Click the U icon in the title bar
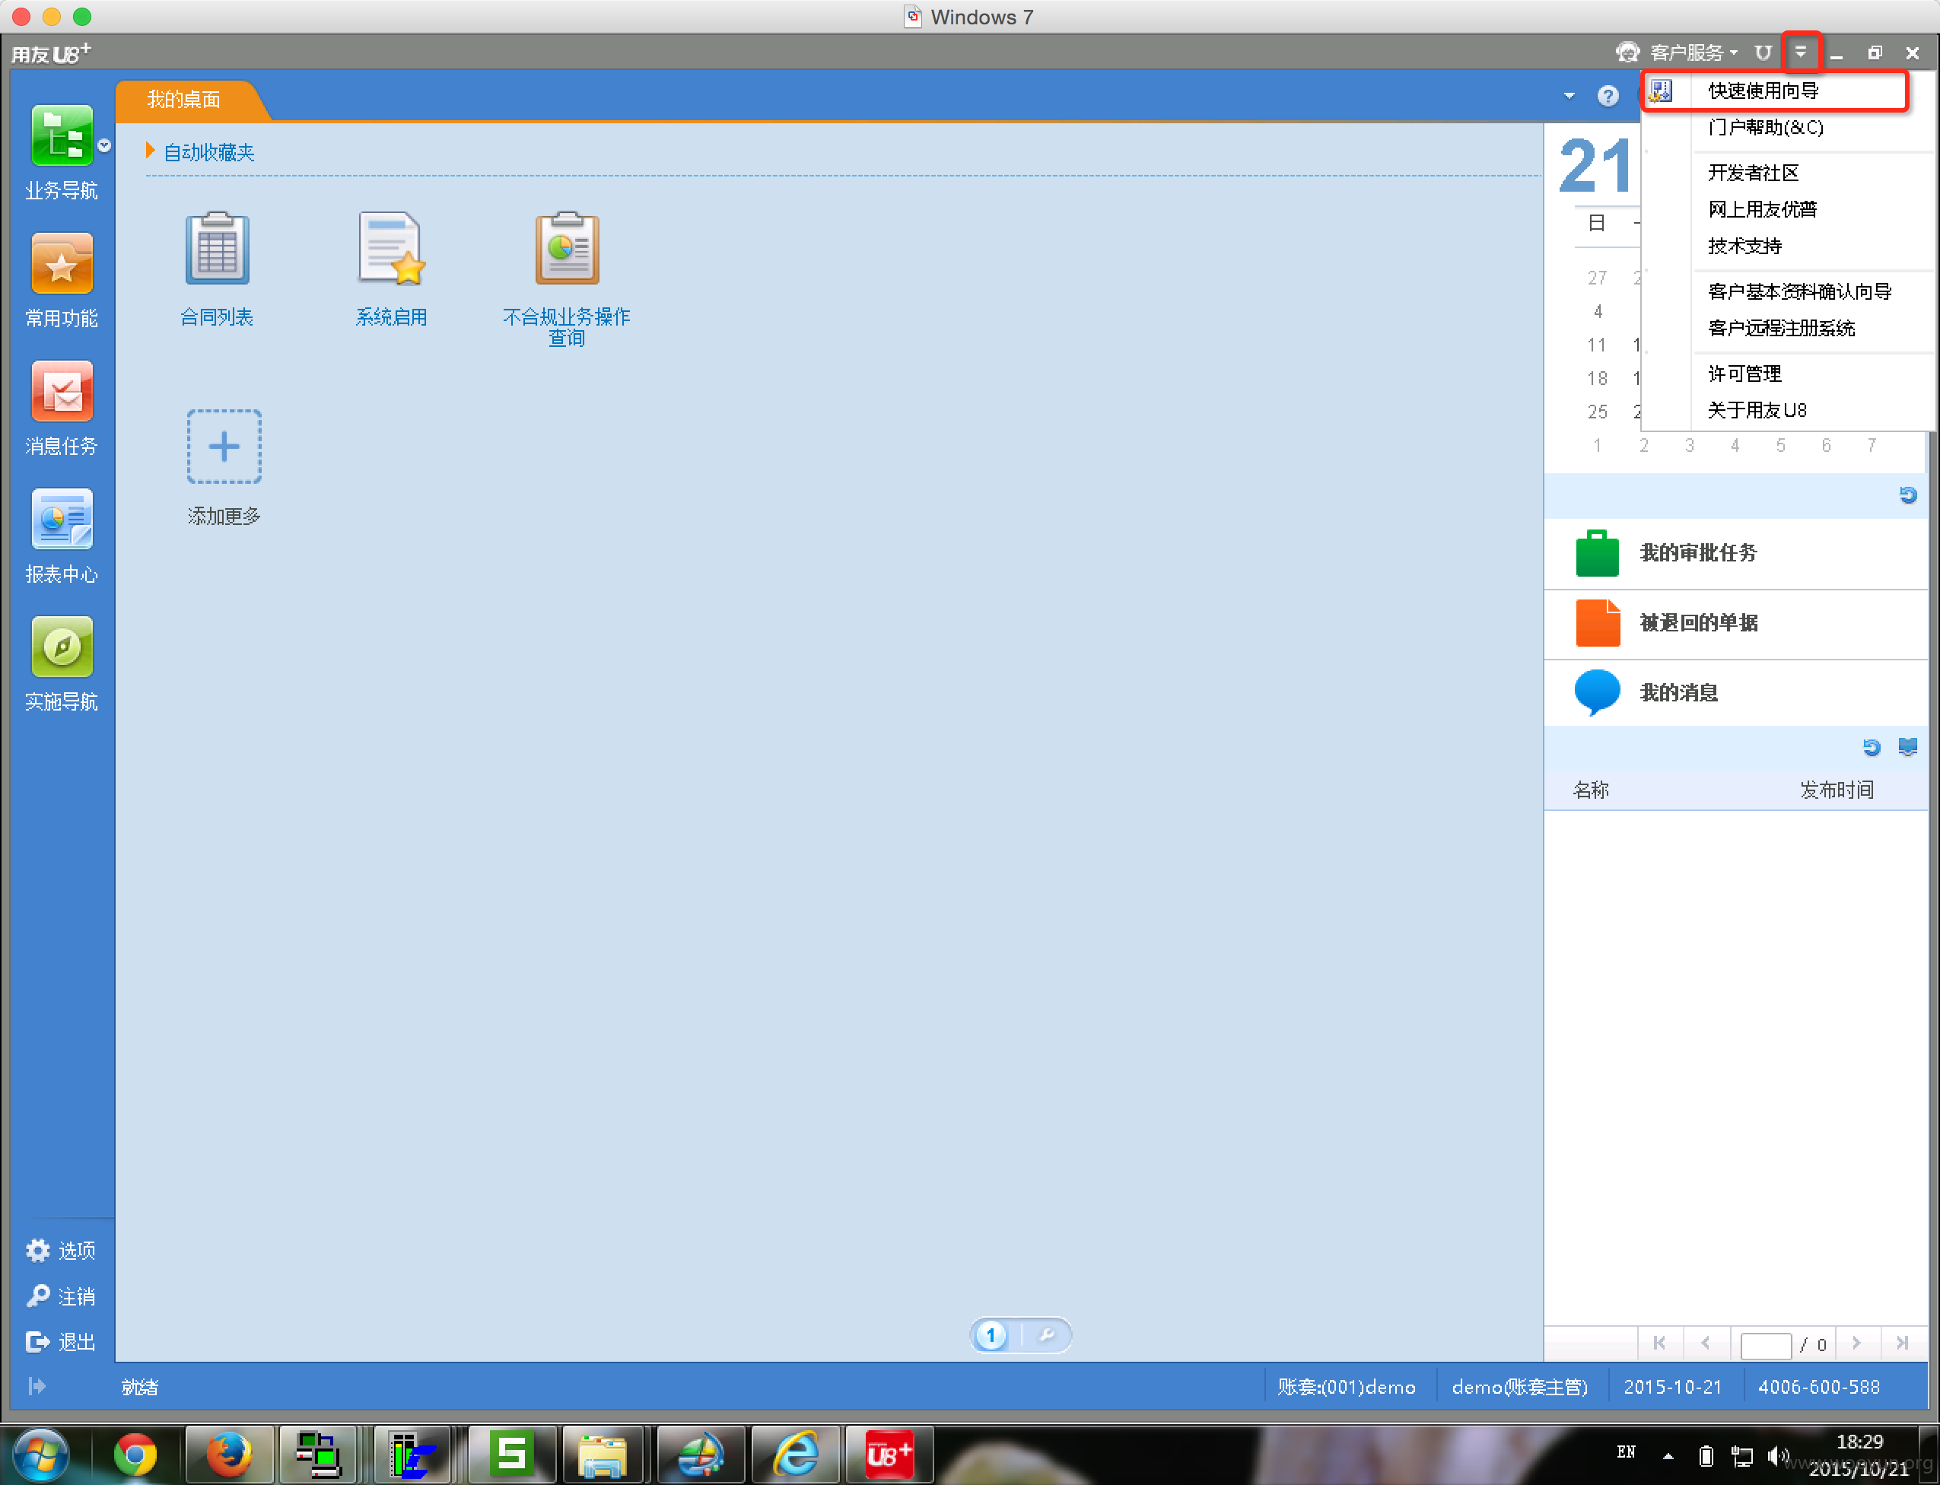Screen dimensions: 1940x1485 (1763, 52)
